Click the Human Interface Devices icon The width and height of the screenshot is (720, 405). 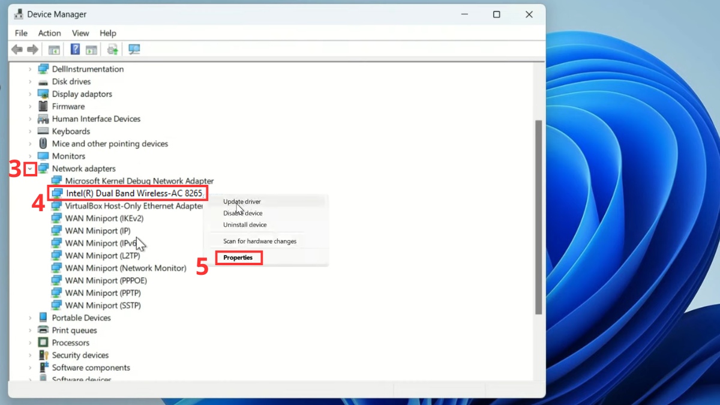[x=43, y=119]
